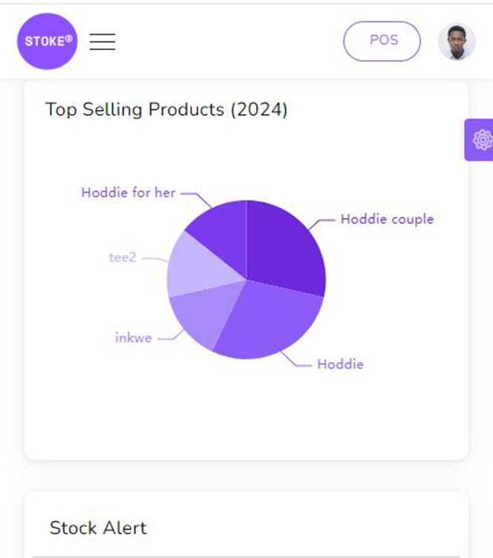Click the Top Selling Products heading
Image resolution: width=493 pixels, height=558 pixels.
coord(166,109)
